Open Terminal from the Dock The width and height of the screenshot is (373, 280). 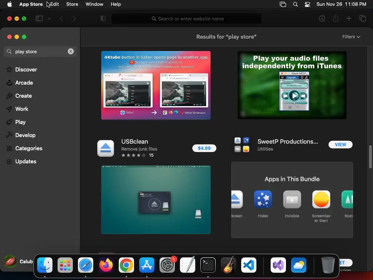point(208,265)
